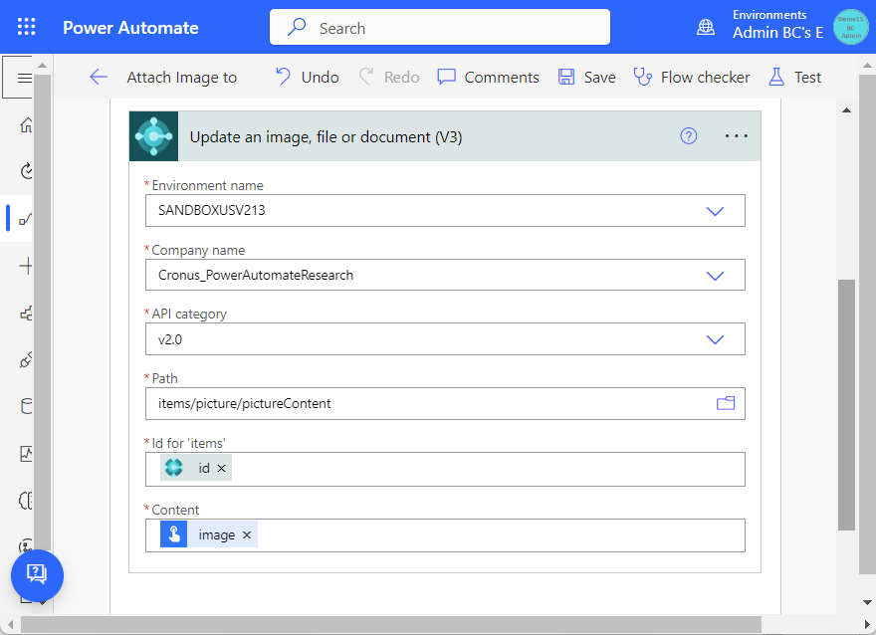Image resolution: width=876 pixels, height=635 pixels.
Task: Click Undo in the command bar
Action: tap(308, 77)
